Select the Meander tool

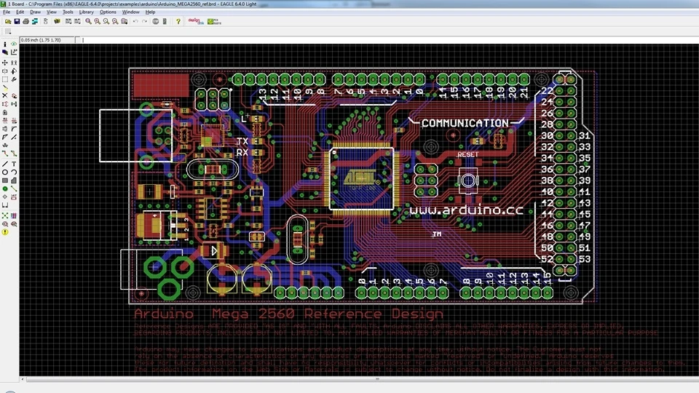5,145
